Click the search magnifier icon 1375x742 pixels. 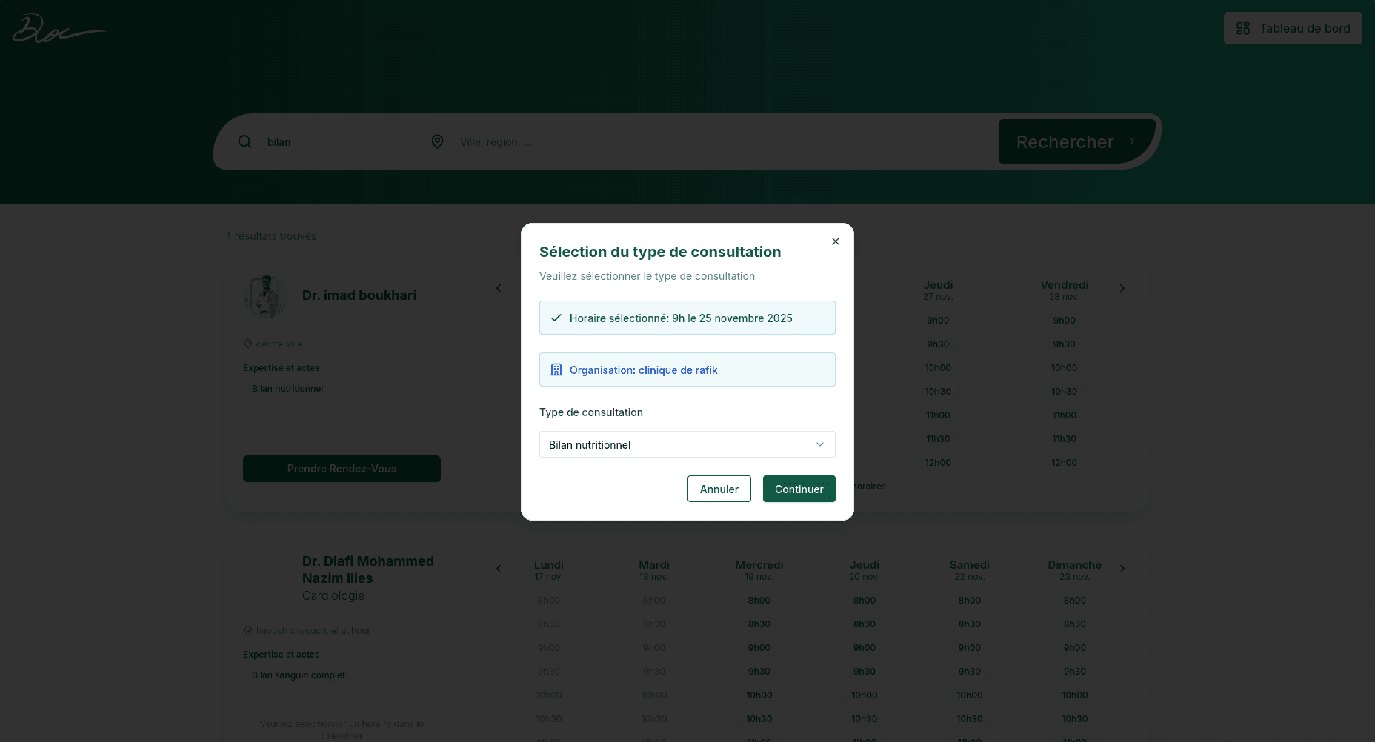pyautogui.click(x=244, y=141)
